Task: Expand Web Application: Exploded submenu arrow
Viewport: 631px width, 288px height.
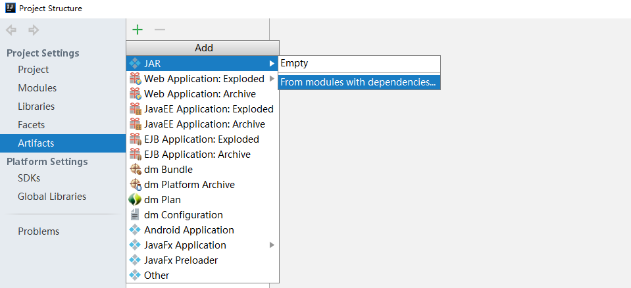Action: click(x=272, y=79)
